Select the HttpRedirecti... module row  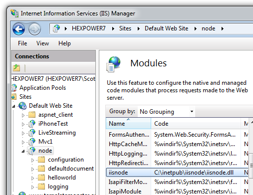click(x=177, y=163)
